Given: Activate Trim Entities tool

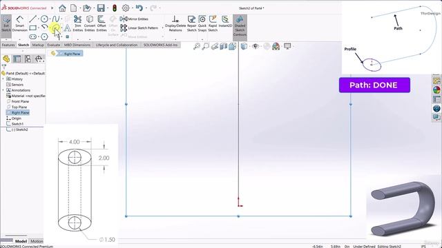Looking at the screenshot, I should pyautogui.click(x=77, y=24).
